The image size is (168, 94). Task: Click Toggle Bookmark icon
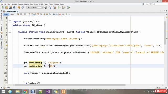50,14
